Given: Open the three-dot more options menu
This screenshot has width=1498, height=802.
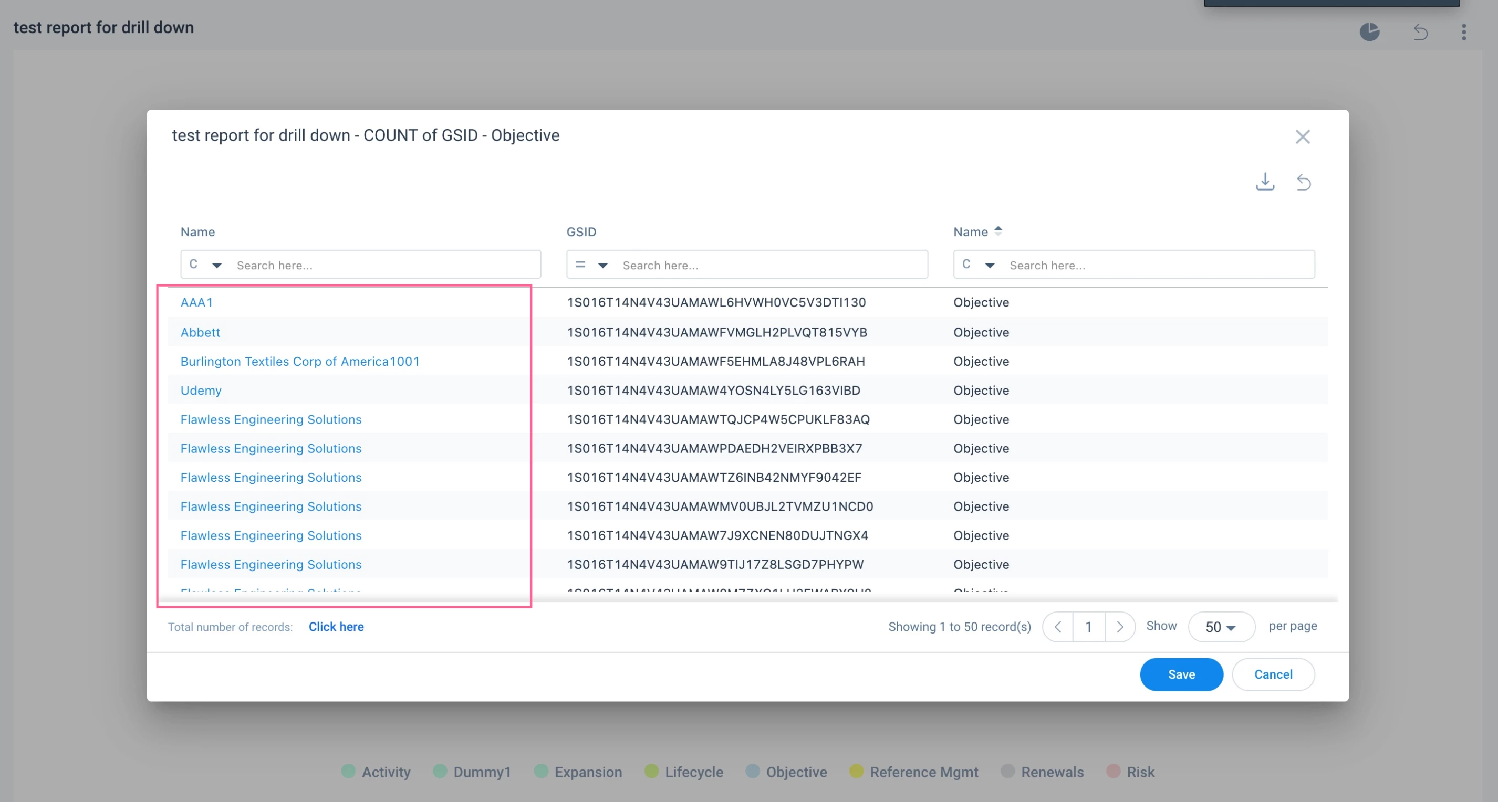Looking at the screenshot, I should pos(1464,31).
